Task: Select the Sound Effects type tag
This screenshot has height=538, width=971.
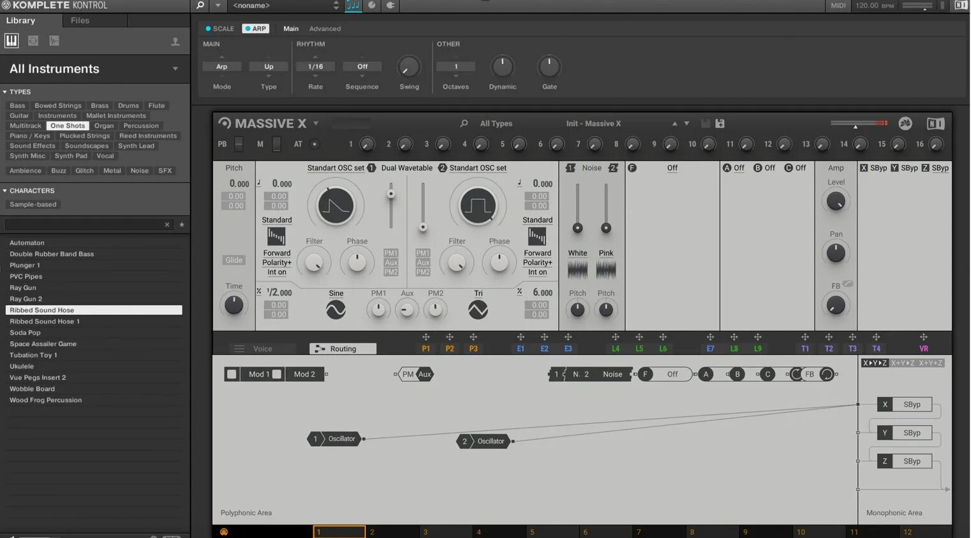Action: (33, 146)
